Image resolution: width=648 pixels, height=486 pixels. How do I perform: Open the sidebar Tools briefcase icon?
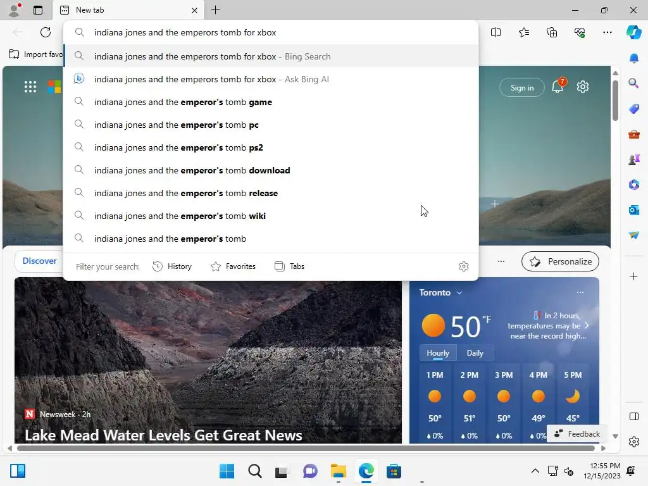tap(634, 134)
